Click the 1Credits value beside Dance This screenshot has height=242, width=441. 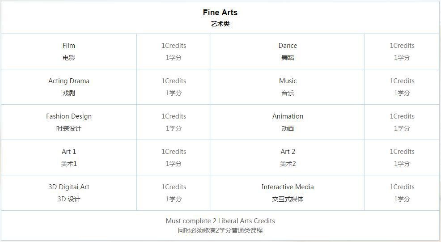[402, 46]
